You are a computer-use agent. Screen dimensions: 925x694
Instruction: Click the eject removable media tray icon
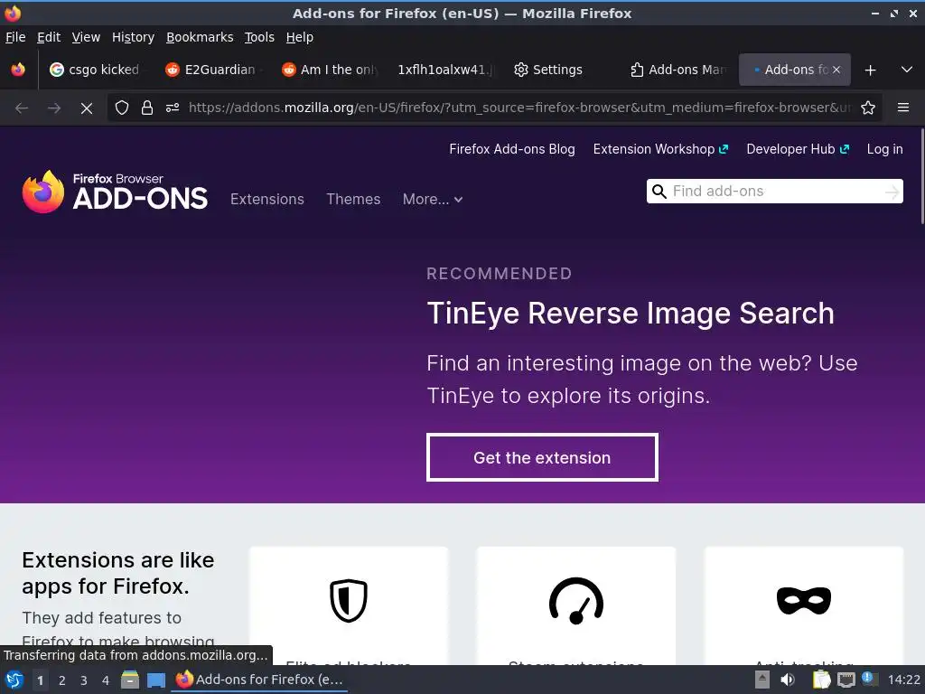[762, 680]
